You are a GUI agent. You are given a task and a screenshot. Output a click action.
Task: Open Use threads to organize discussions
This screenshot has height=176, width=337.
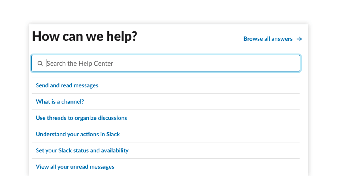[x=81, y=118]
